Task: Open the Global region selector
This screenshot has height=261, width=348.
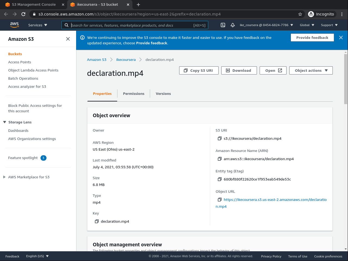Action: (307, 25)
